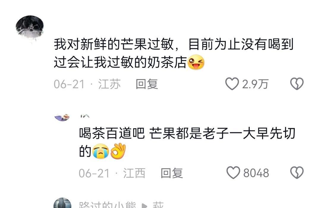Select the comment text starting 喝茶百道吧
321x208 pixels.
pos(187,142)
